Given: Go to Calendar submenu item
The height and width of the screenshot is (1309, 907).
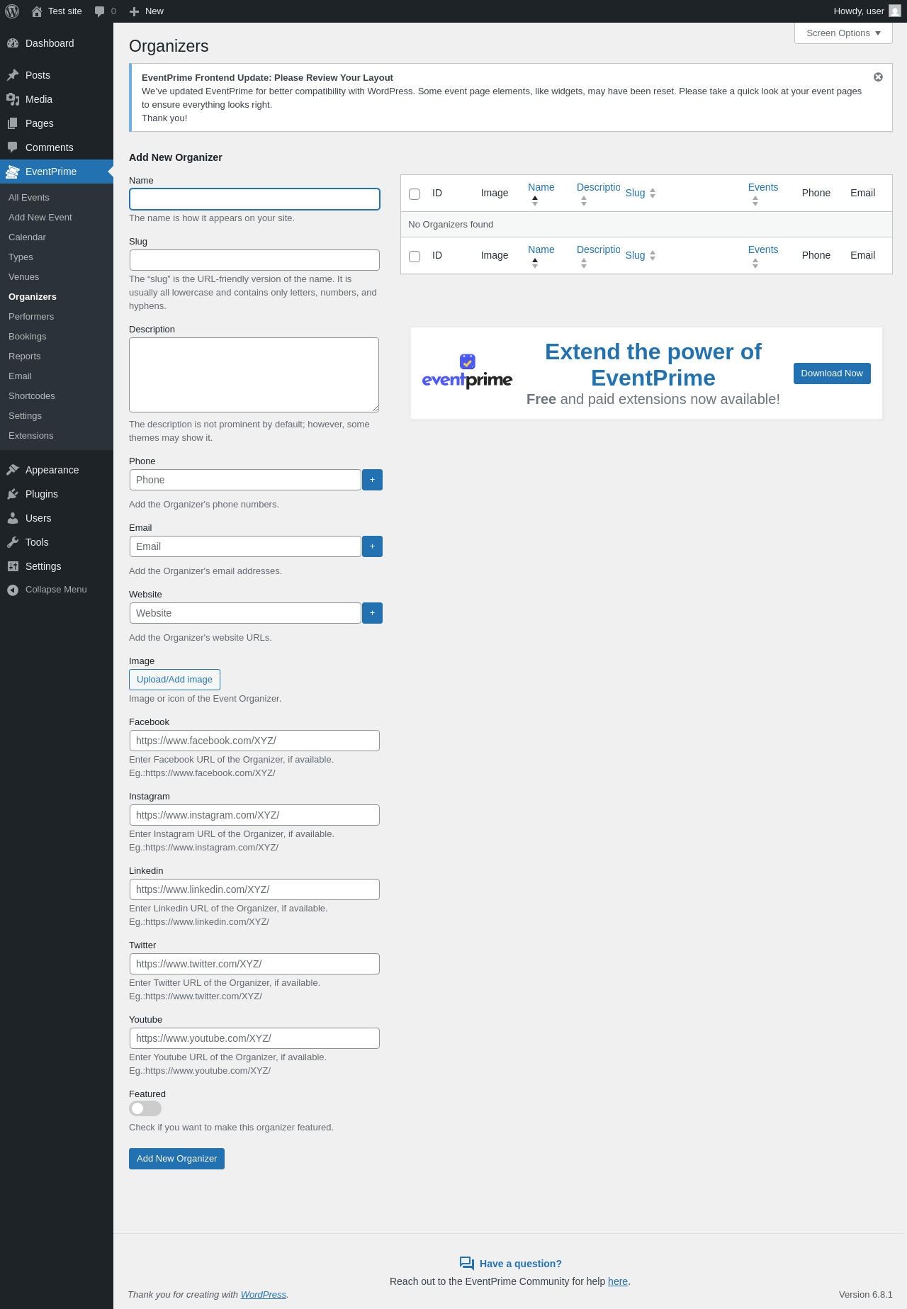Looking at the screenshot, I should 57,237.
